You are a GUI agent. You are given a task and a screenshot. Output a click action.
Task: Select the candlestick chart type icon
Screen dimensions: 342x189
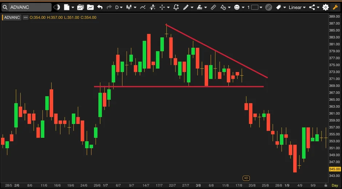(129, 7)
